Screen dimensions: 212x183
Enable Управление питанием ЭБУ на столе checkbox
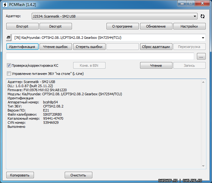tap(9, 74)
